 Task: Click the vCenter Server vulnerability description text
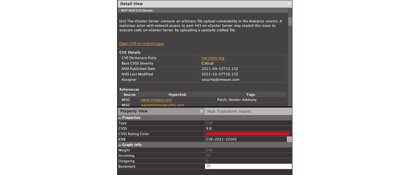[201, 26]
